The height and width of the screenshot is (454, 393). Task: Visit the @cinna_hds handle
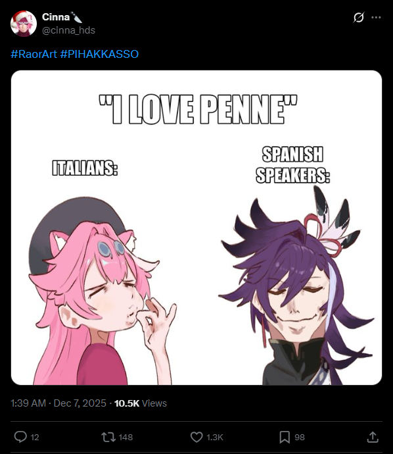tap(68, 30)
